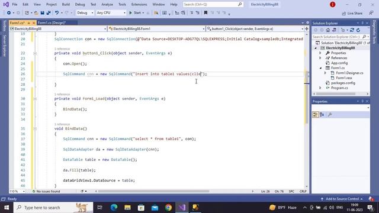Click the Home icon in Solution Explorer
The height and width of the screenshot is (213, 379).
pos(327,30)
